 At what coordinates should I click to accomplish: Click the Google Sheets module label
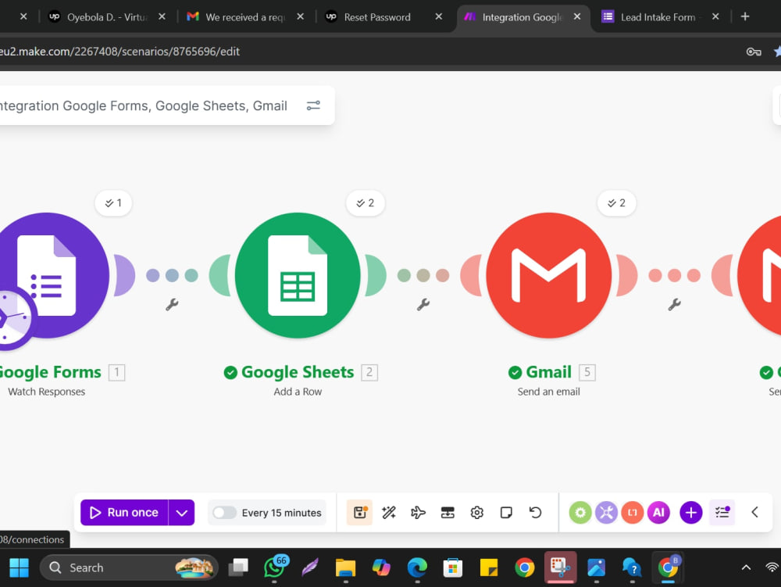click(298, 372)
